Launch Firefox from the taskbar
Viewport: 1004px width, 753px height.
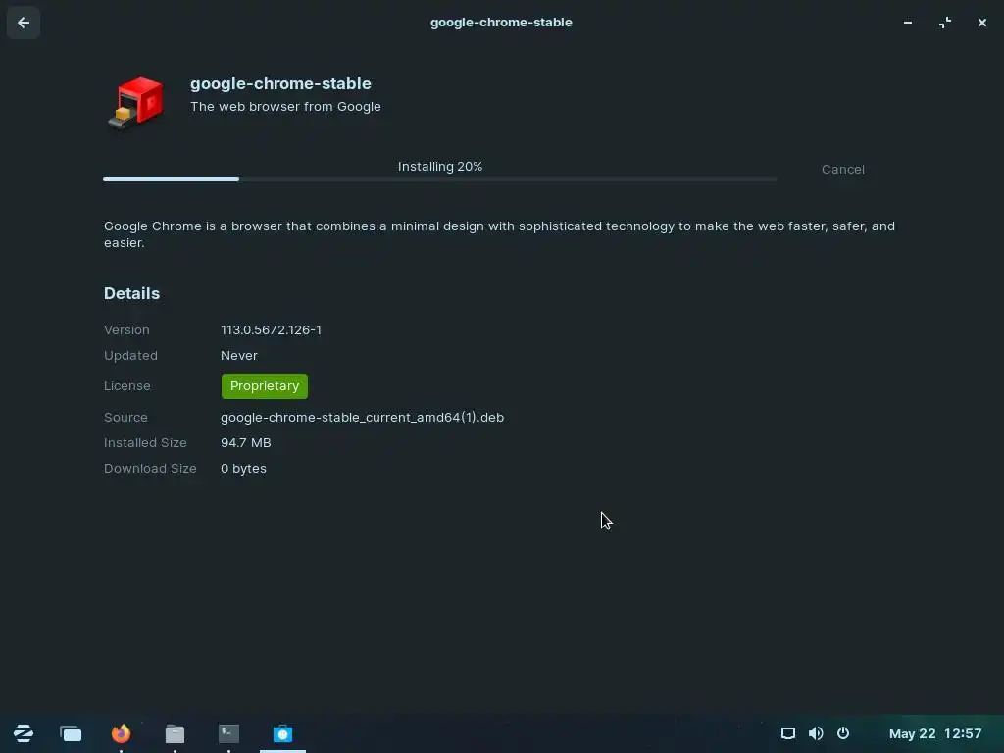(121, 733)
